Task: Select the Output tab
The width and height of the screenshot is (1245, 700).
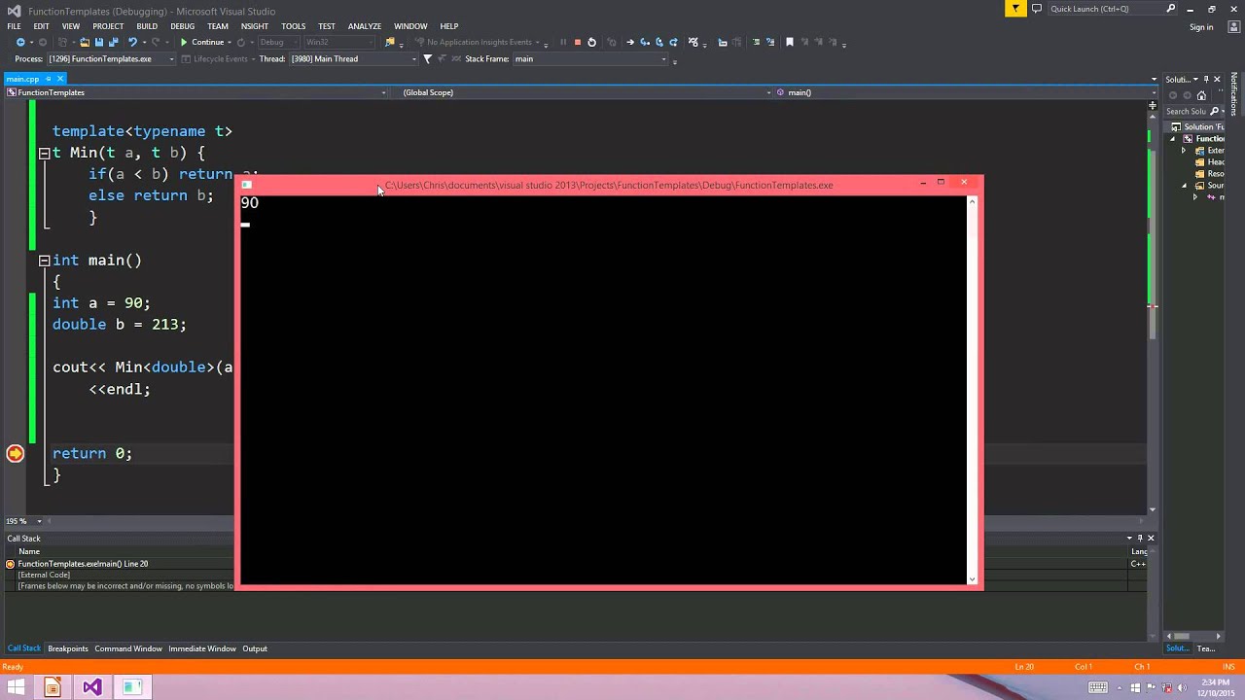Action: 255,648
